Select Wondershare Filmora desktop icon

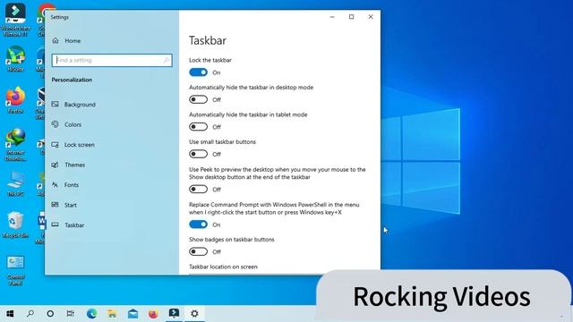point(15,20)
